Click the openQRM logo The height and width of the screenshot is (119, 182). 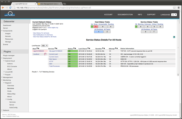click(10, 14)
